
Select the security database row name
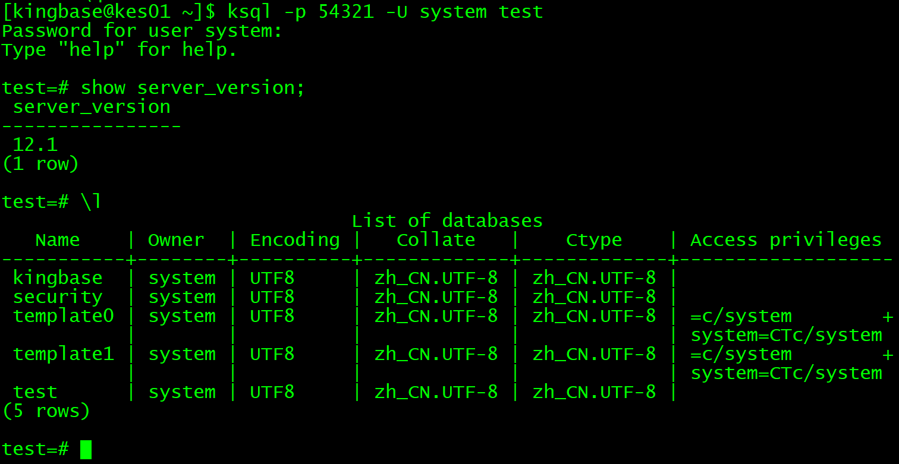tap(58, 297)
